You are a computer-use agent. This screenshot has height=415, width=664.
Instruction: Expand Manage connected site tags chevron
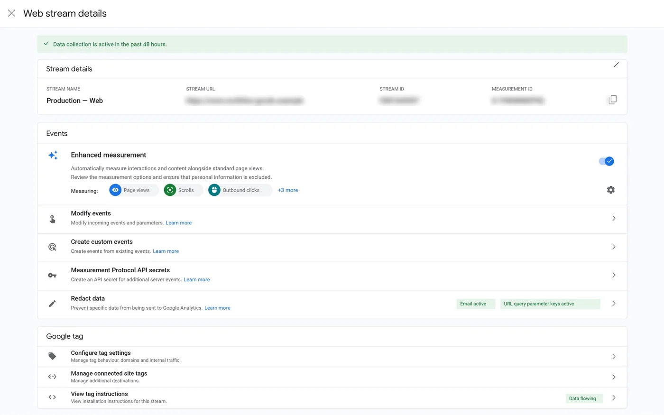click(x=614, y=377)
